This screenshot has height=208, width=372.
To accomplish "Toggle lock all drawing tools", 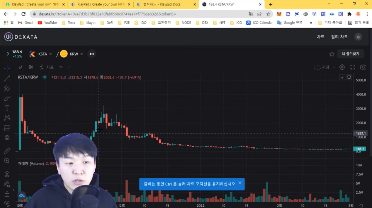I will click(x=7, y=194).
